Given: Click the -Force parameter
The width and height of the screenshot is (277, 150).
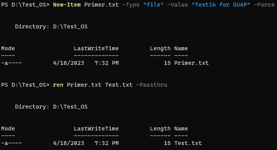Looking at the screenshot, I should tap(264, 5).
